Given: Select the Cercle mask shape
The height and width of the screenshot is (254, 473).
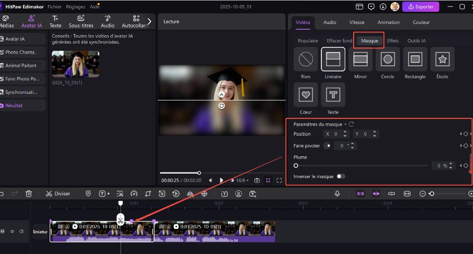Looking at the screenshot, I should [388, 59].
